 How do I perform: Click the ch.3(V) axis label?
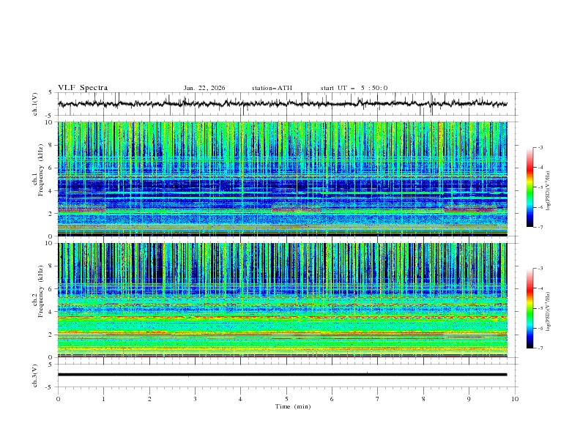(35, 375)
